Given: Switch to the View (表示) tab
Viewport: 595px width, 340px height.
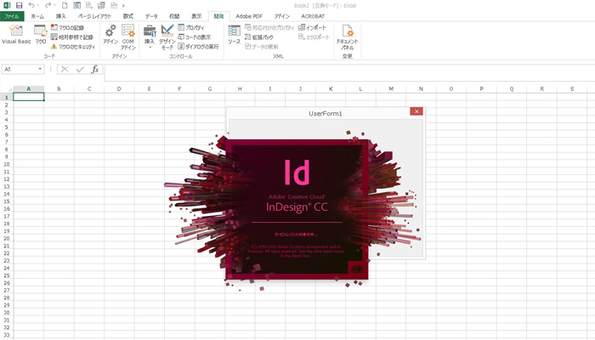Looking at the screenshot, I should click(x=196, y=16).
